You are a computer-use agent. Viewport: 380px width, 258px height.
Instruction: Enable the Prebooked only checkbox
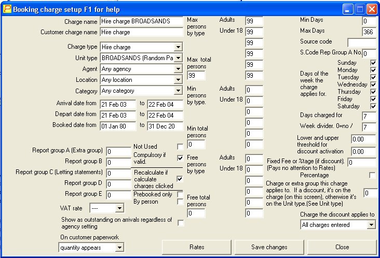180,194
